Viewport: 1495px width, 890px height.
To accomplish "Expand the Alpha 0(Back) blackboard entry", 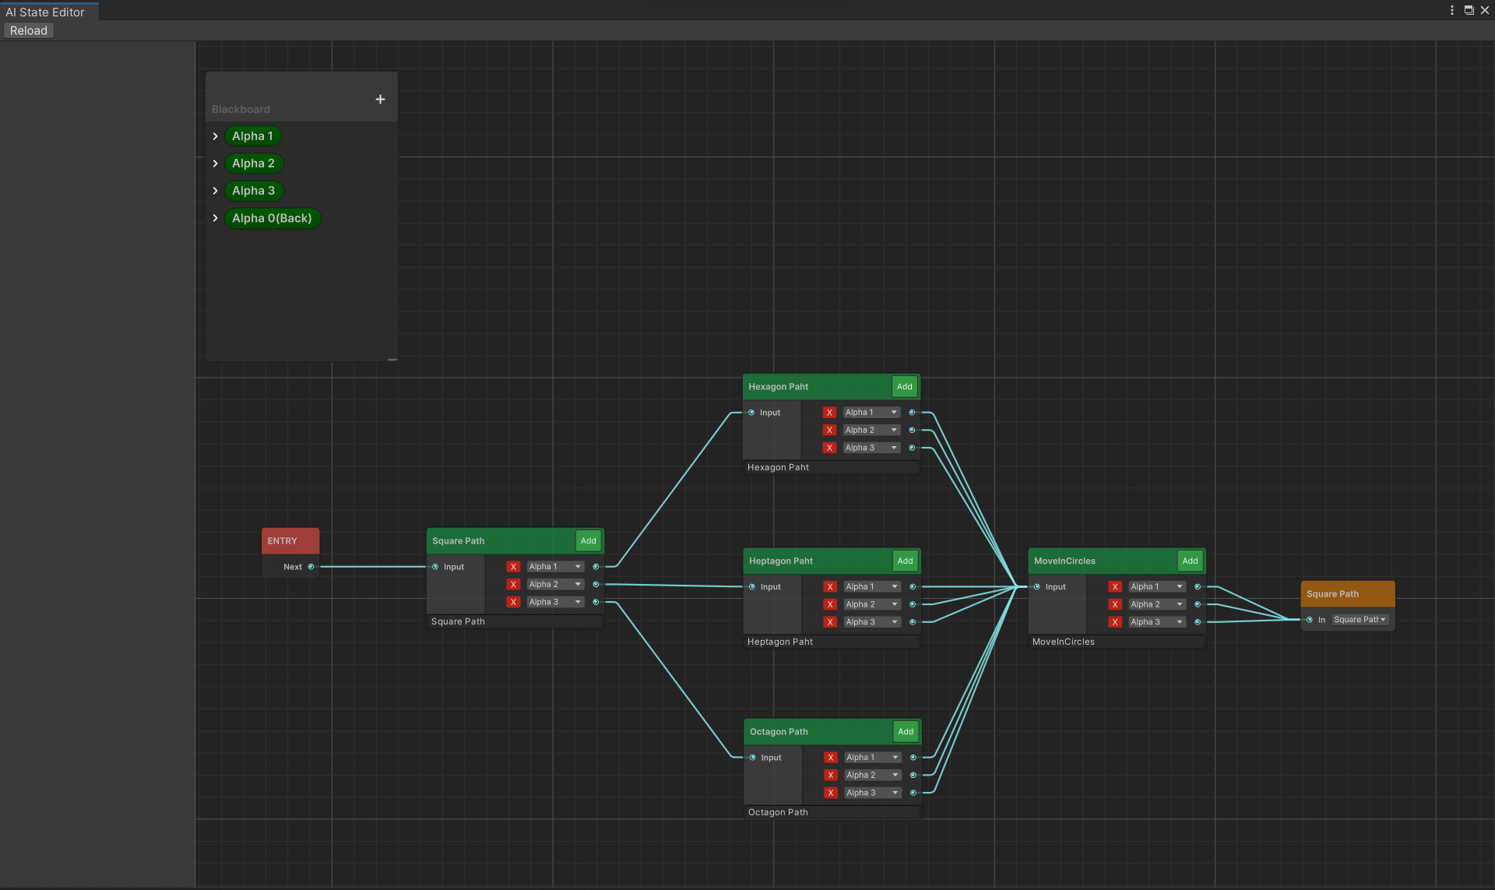I will tap(216, 218).
